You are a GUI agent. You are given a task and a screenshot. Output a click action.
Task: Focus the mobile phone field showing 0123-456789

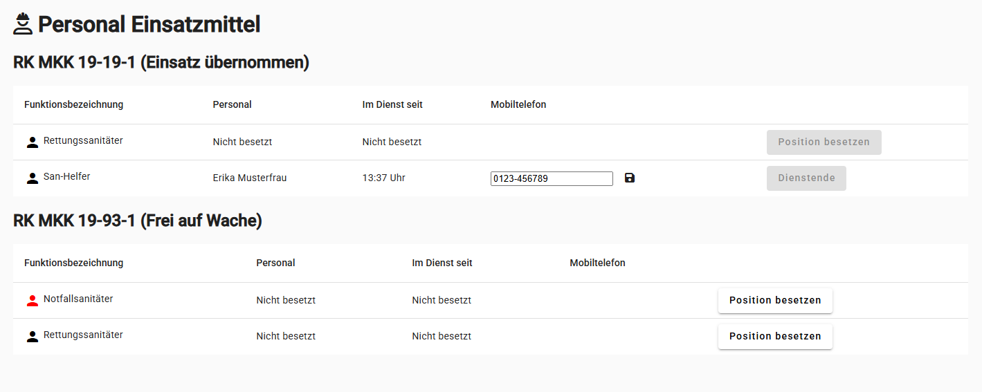coord(551,179)
